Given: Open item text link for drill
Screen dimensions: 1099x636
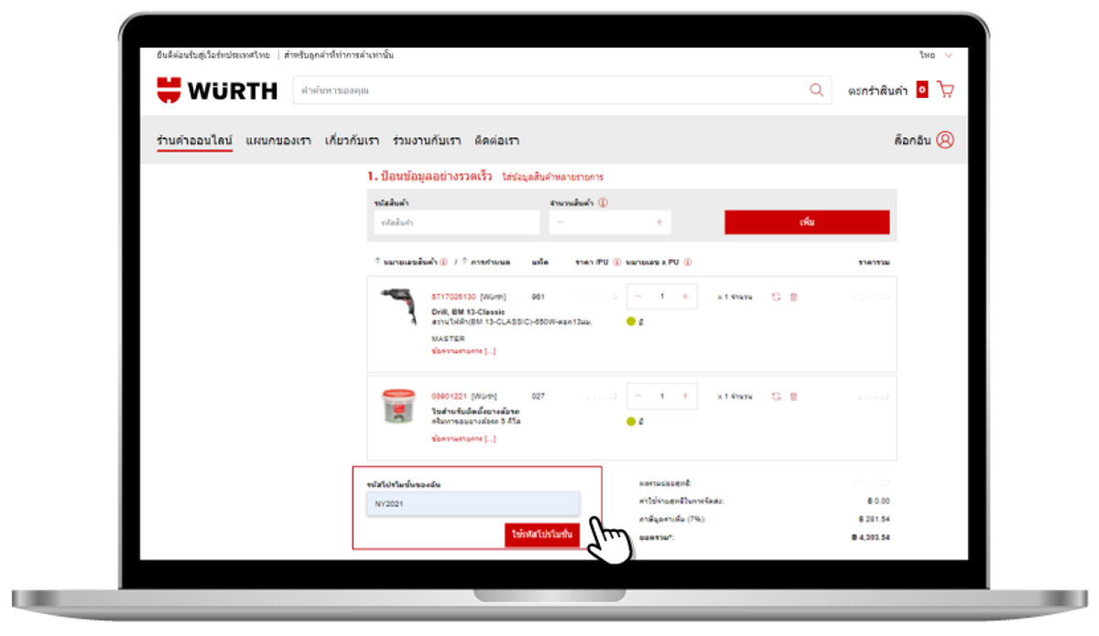Looking at the screenshot, I should [463, 351].
